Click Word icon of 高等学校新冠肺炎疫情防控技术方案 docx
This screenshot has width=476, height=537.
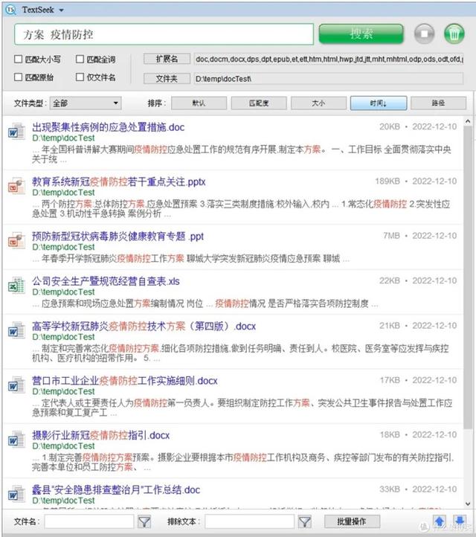(16, 330)
